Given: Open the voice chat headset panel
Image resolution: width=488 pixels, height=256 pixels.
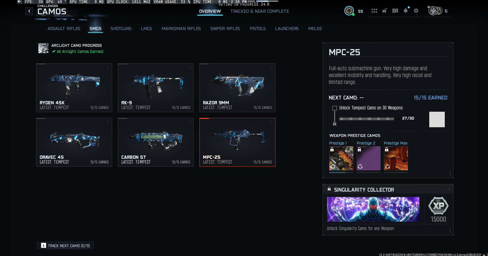Looking at the screenshot, I should (395, 11).
